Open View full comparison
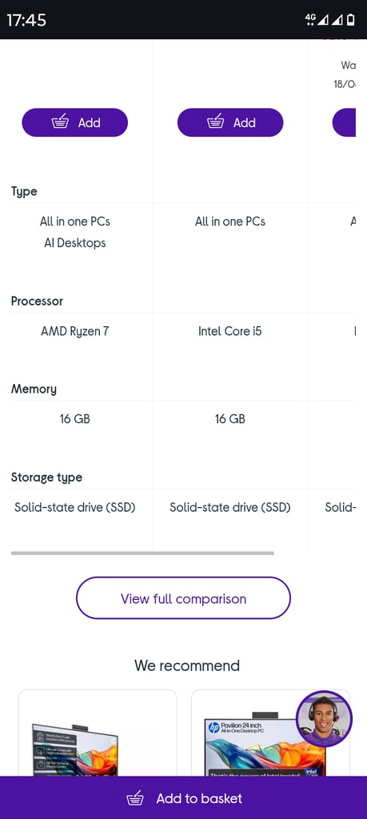This screenshot has height=819, width=367. click(183, 598)
